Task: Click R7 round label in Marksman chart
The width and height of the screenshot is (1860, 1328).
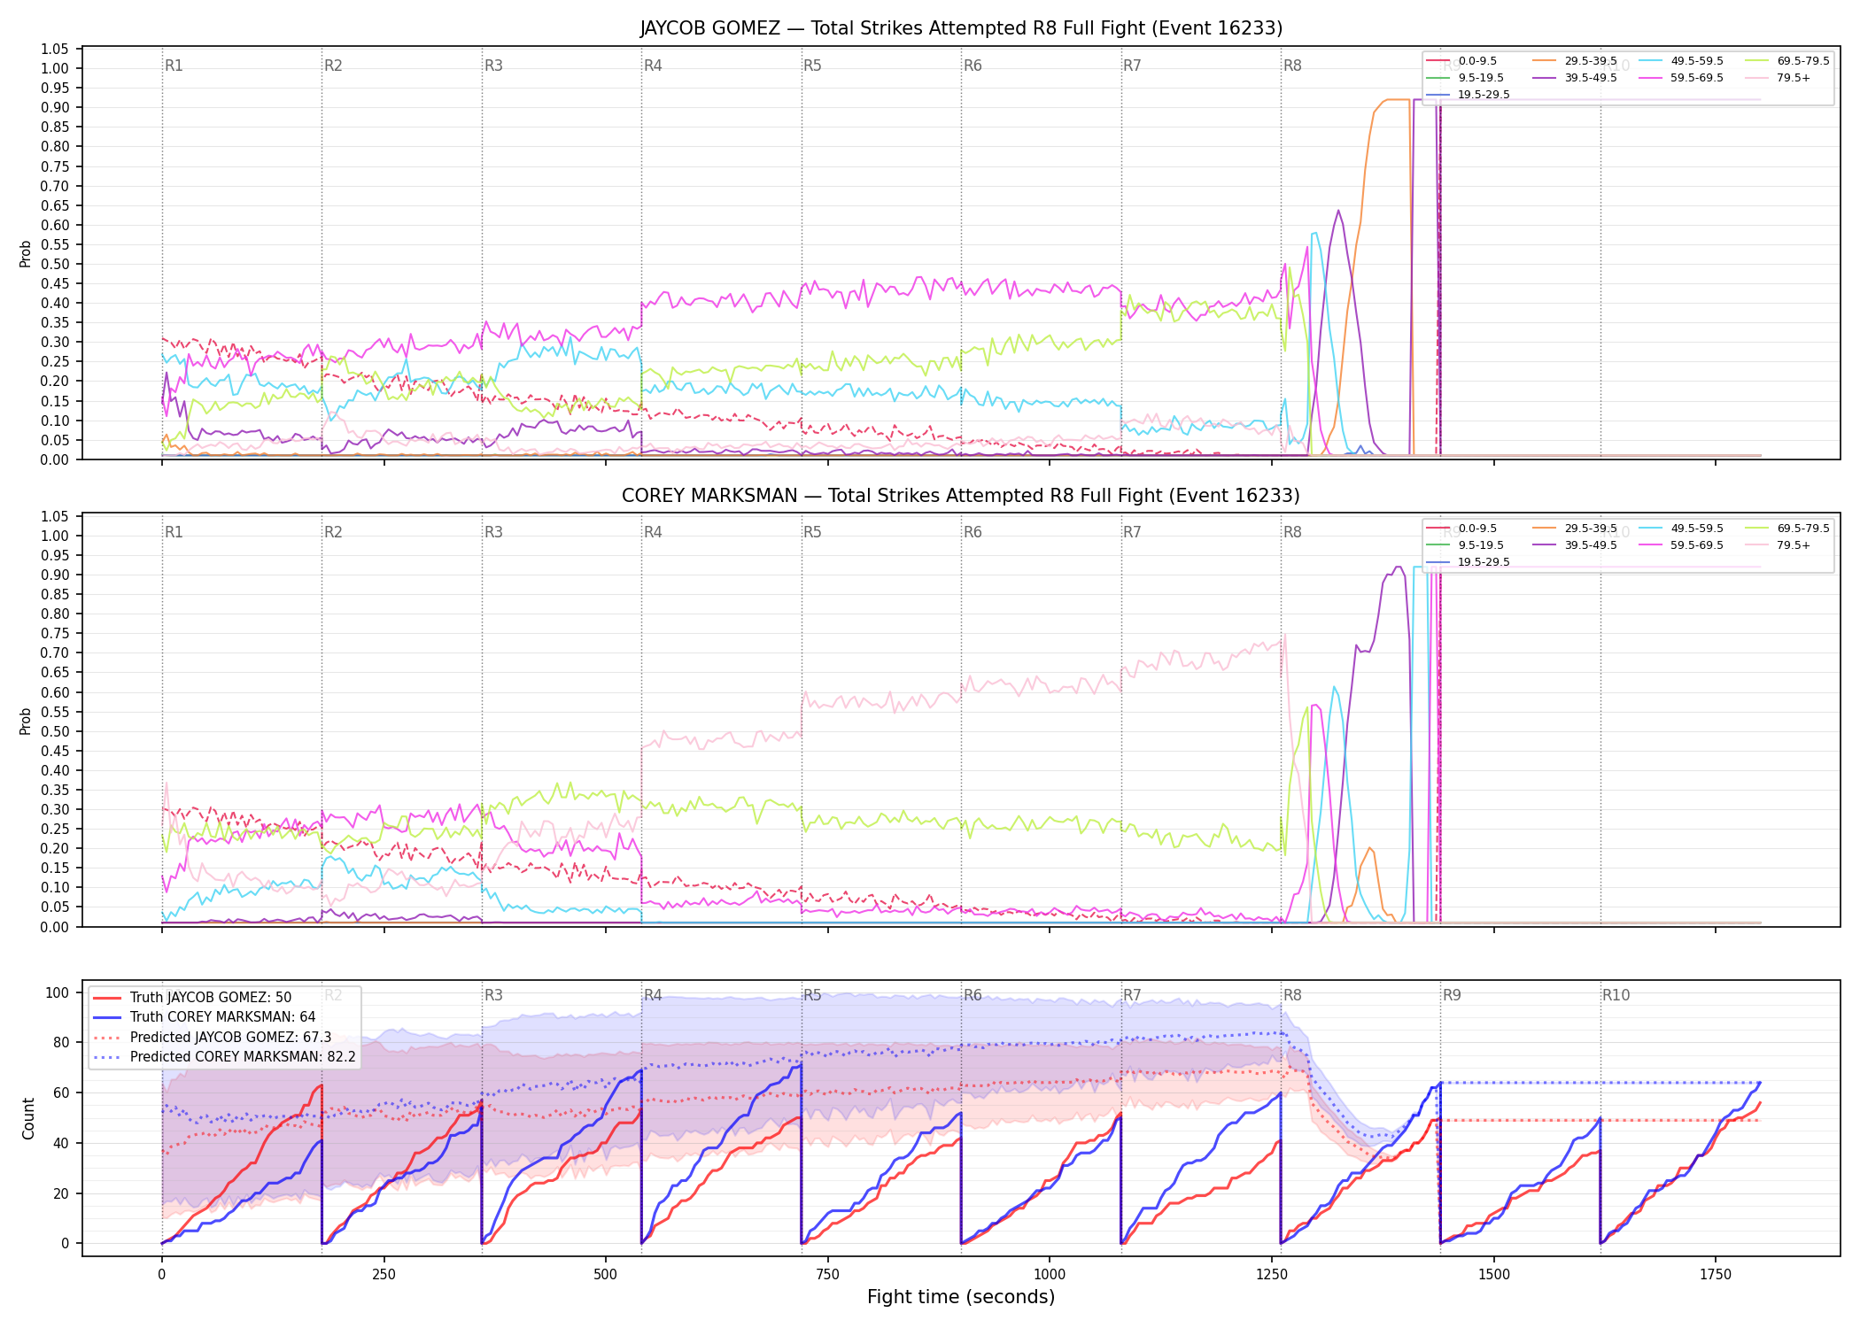Action: tap(1132, 533)
